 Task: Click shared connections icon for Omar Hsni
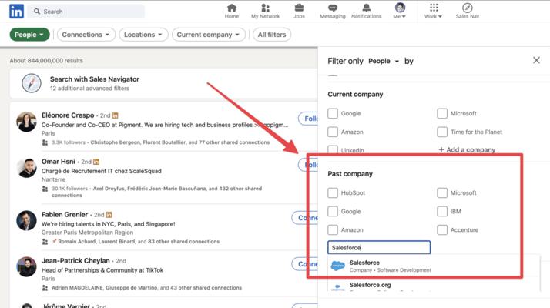click(45, 189)
